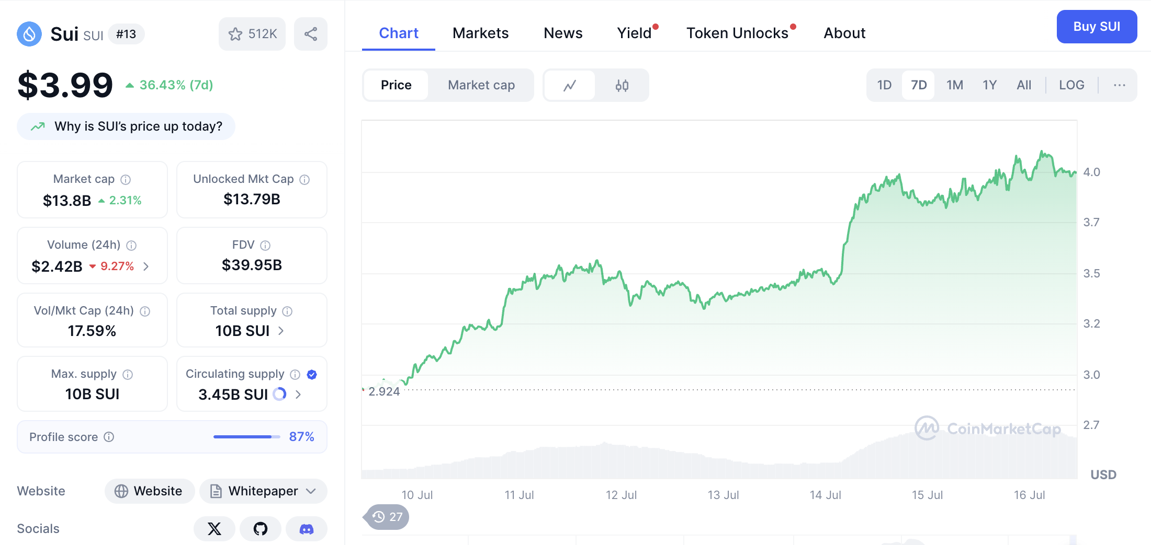The image size is (1151, 545).
Task: Select the line chart icon
Action: point(570,85)
